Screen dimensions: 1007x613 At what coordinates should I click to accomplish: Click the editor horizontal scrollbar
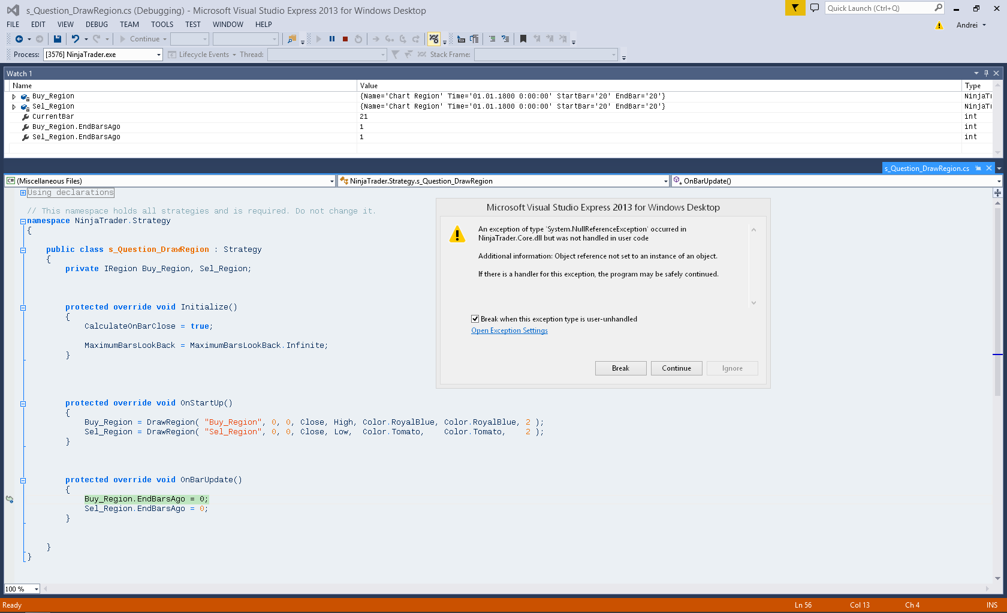click(x=515, y=589)
